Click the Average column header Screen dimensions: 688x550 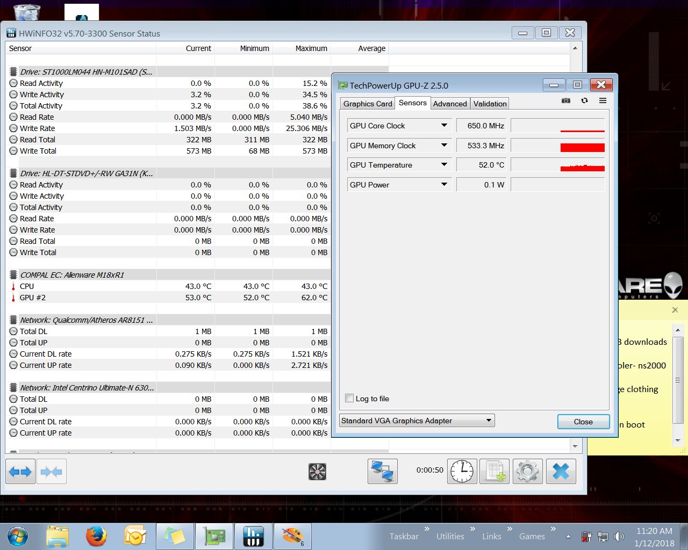click(x=360, y=48)
